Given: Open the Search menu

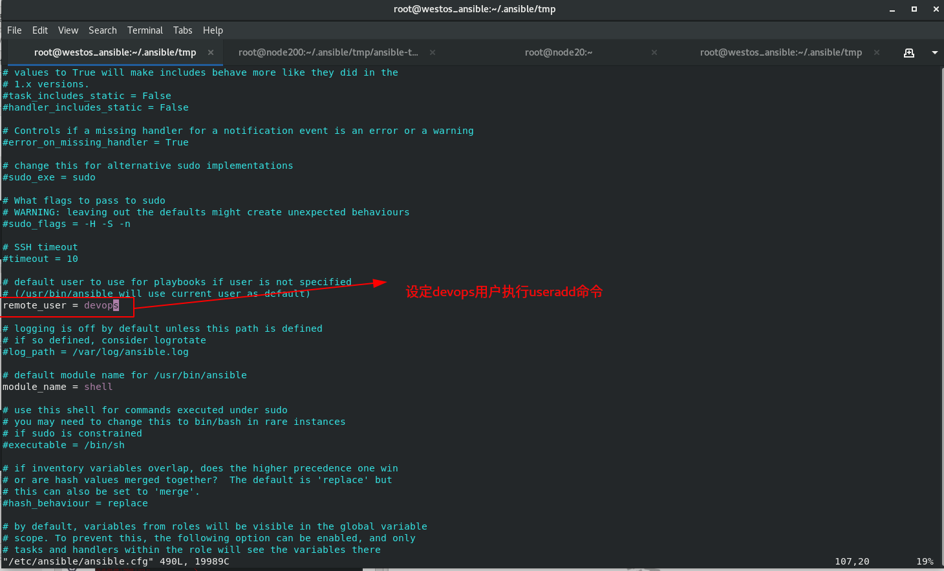Looking at the screenshot, I should click(x=103, y=30).
